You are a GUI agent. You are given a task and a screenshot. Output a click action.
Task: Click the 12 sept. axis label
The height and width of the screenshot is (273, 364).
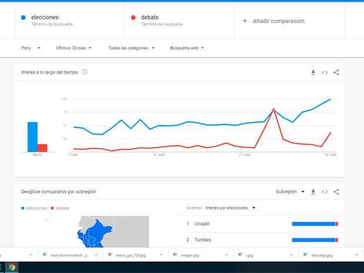pyautogui.click(x=159, y=154)
